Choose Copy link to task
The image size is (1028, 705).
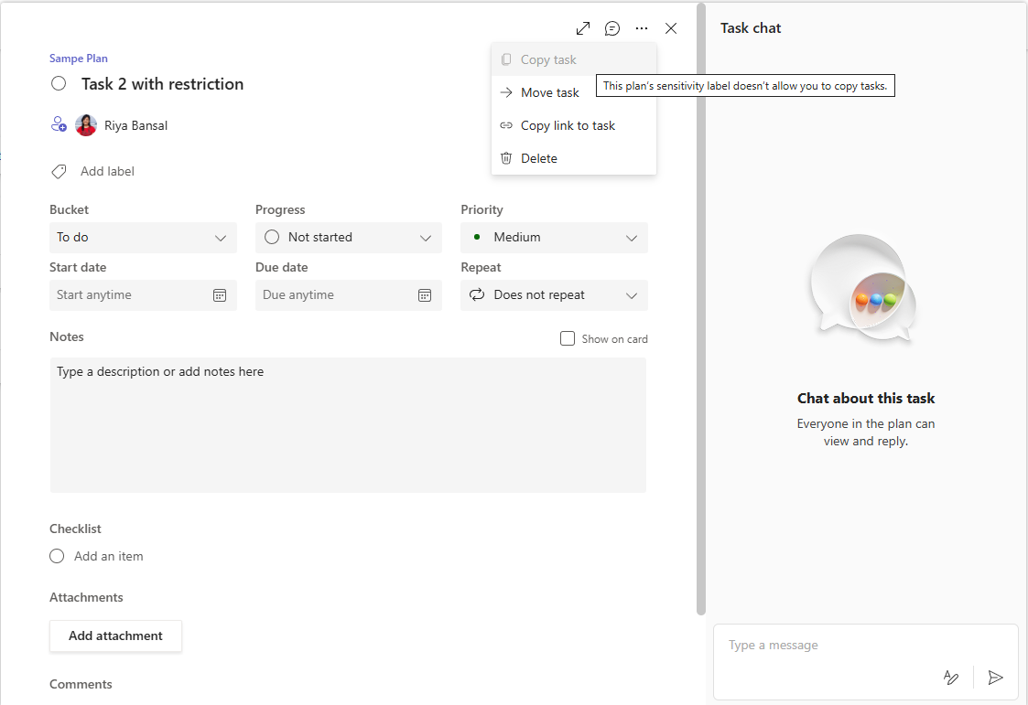click(x=567, y=125)
